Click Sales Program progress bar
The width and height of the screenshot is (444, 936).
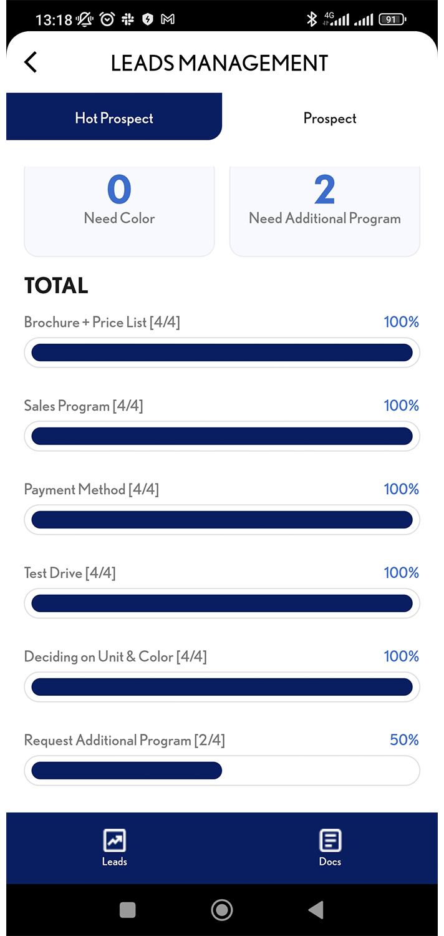(222, 436)
